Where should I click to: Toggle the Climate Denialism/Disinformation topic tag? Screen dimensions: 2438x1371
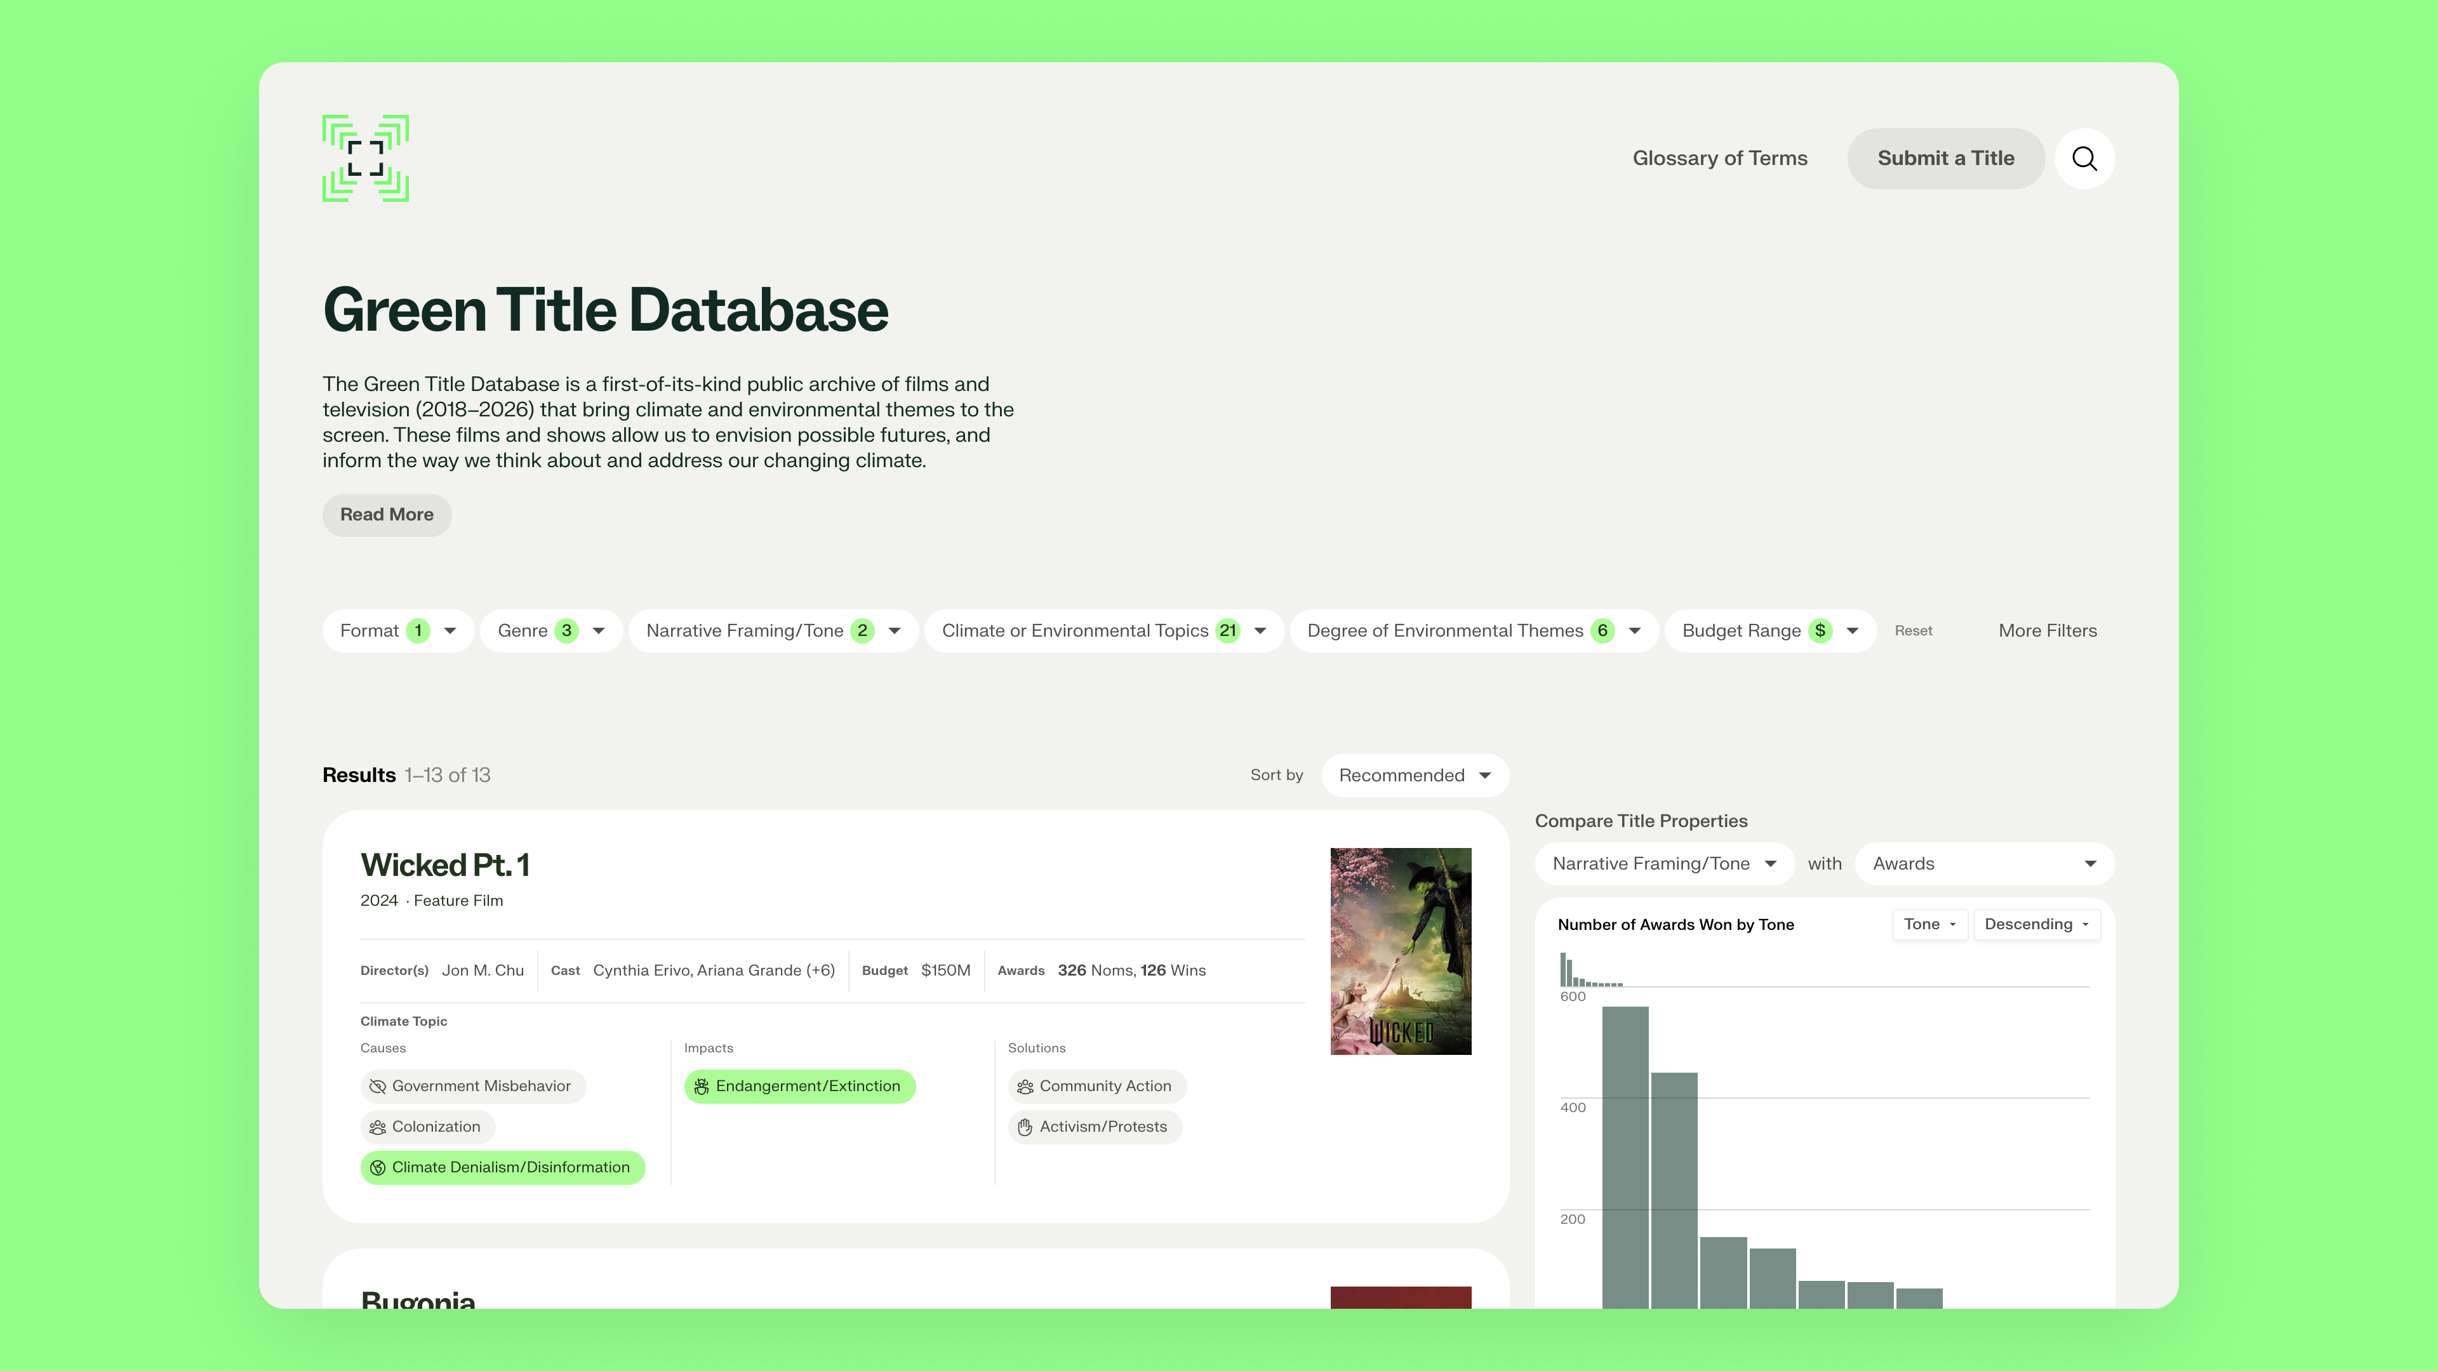click(503, 1168)
